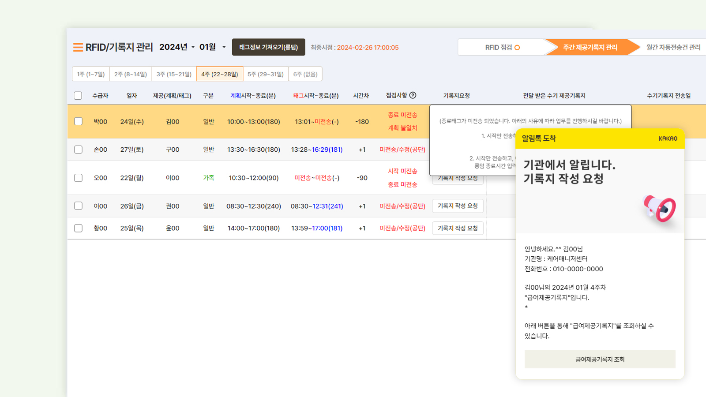The image size is (706, 397).
Task: Click 기록지 작성 요청 for the 26일(금) row
Action: tap(458, 206)
